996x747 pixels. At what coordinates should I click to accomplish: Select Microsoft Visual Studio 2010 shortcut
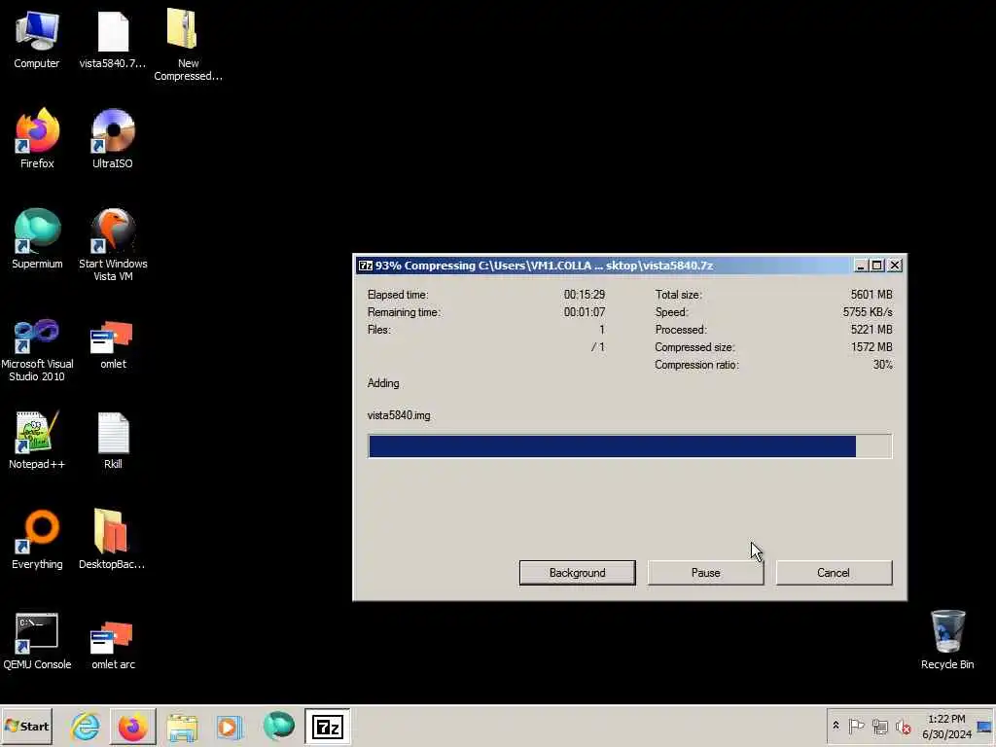[x=37, y=350]
